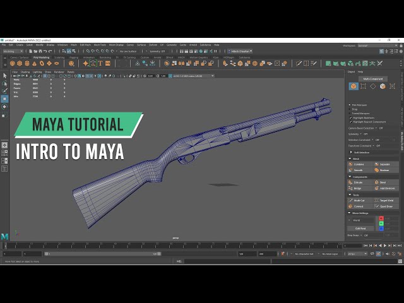
Task: Open the Edit Mesh menu
Action: click(x=85, y=45)
